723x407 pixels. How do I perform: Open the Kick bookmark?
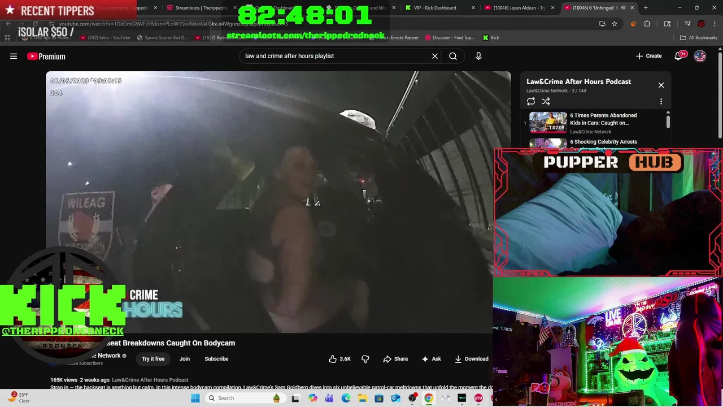click(x=491, y=37)
